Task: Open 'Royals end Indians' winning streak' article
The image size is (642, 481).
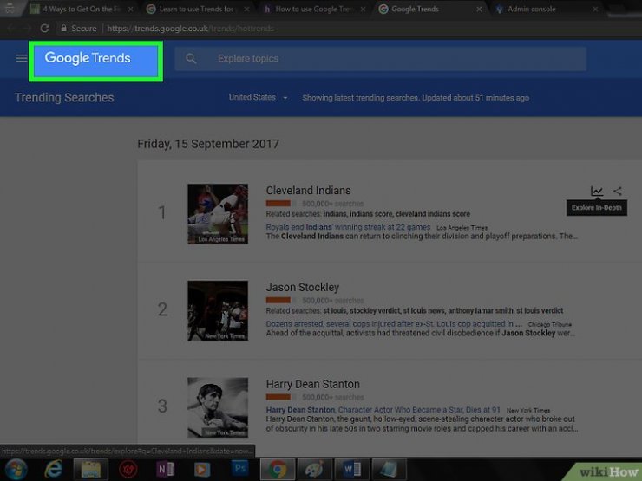Action: click(348, 227)
